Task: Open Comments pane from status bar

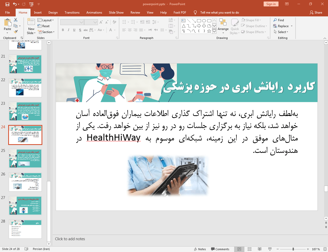Action: click(x=220, y=249)
